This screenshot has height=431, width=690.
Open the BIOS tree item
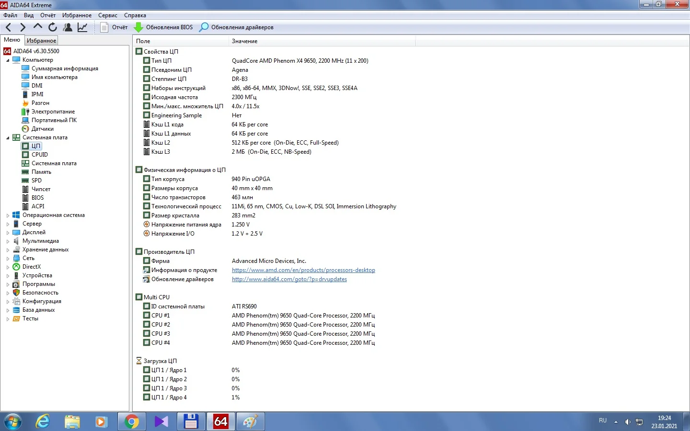tap(37, 198)
